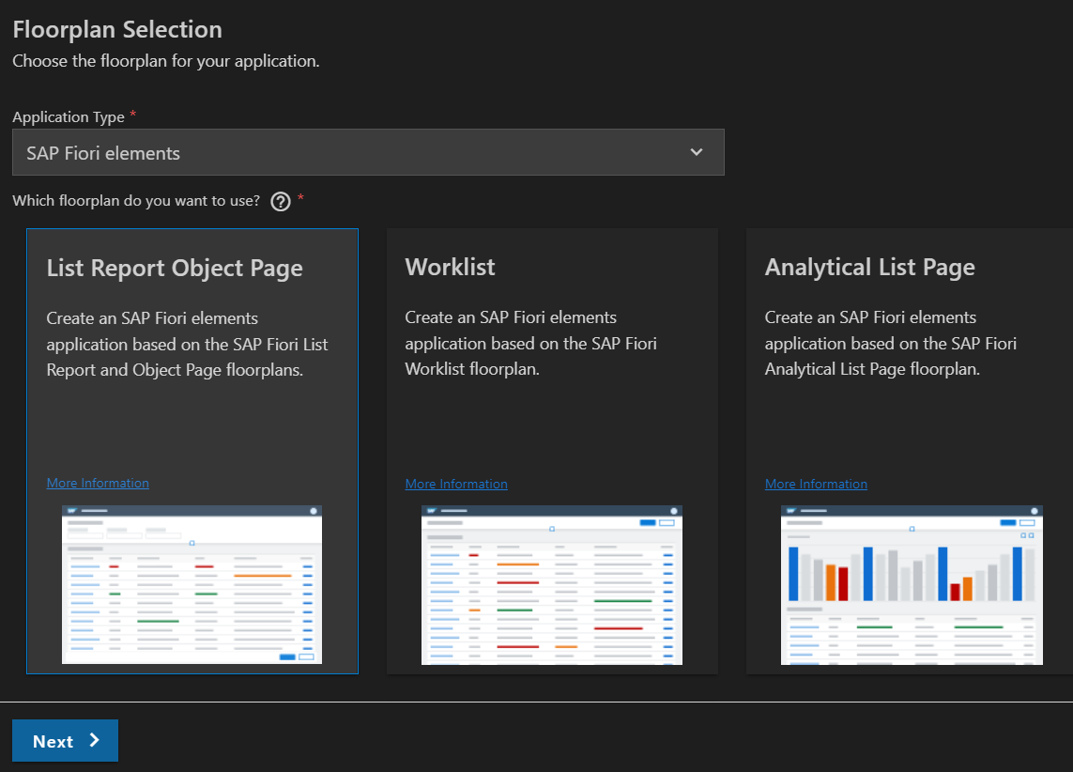1073x772 pixels.
Task: Click the 'Worklist' card title
Action: pyautogui.click(x=450, y=267)
